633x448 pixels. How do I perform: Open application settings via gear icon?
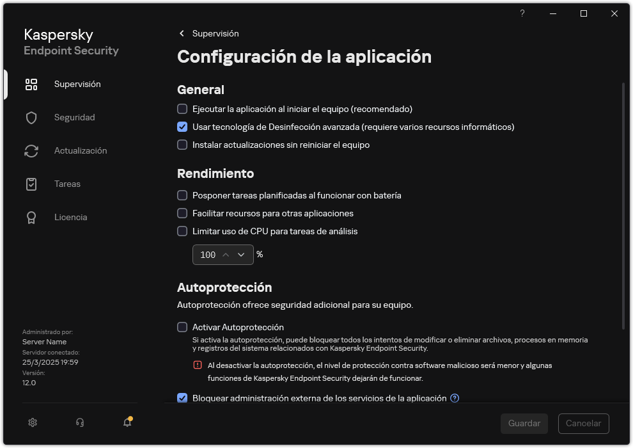33,422
